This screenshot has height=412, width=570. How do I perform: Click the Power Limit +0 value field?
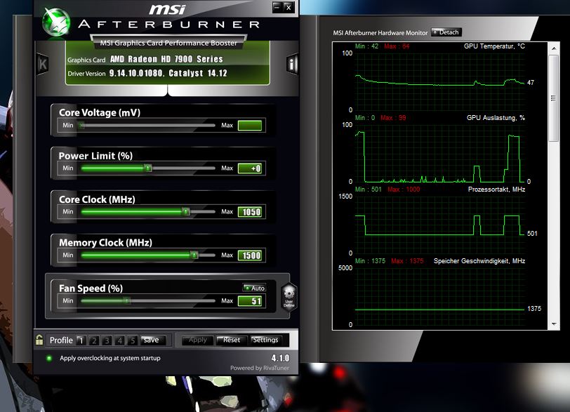250,168
